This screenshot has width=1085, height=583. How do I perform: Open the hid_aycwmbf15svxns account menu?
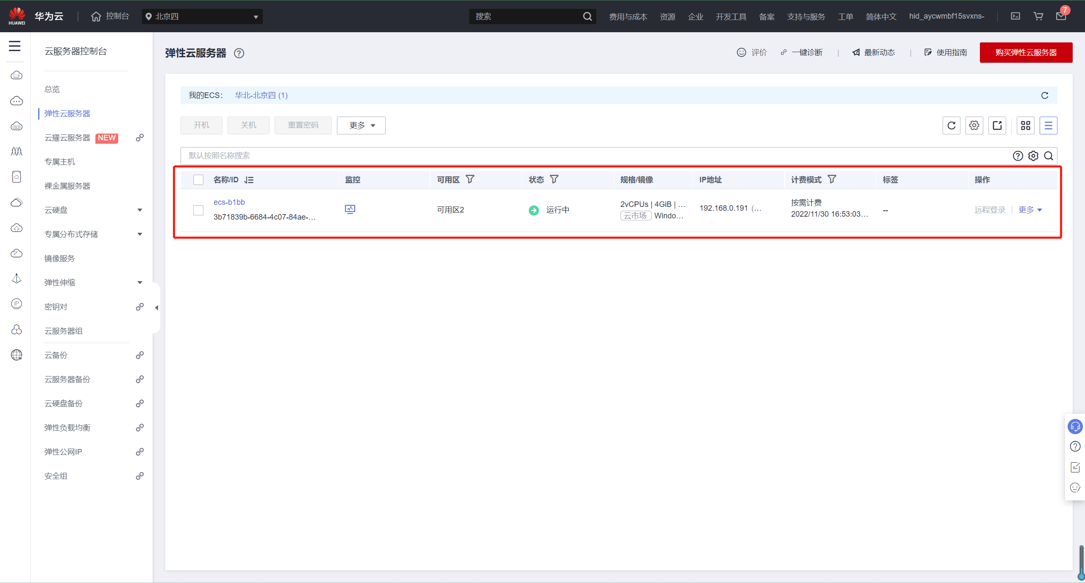point(947,16)
